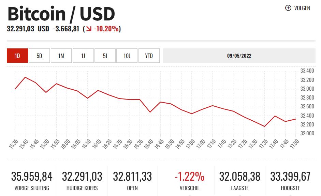
Task: Click the Verschil -1.22% stat
Action: coord(189,177)
